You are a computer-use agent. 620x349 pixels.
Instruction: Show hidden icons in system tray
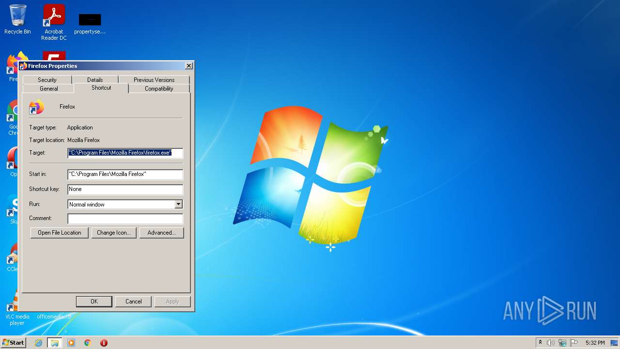[541, 343]
